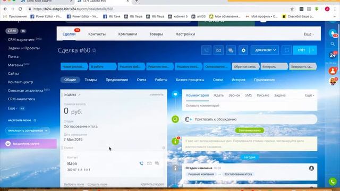Open the Сделки tab
The image size is (340, 191).
click(69, 34)
